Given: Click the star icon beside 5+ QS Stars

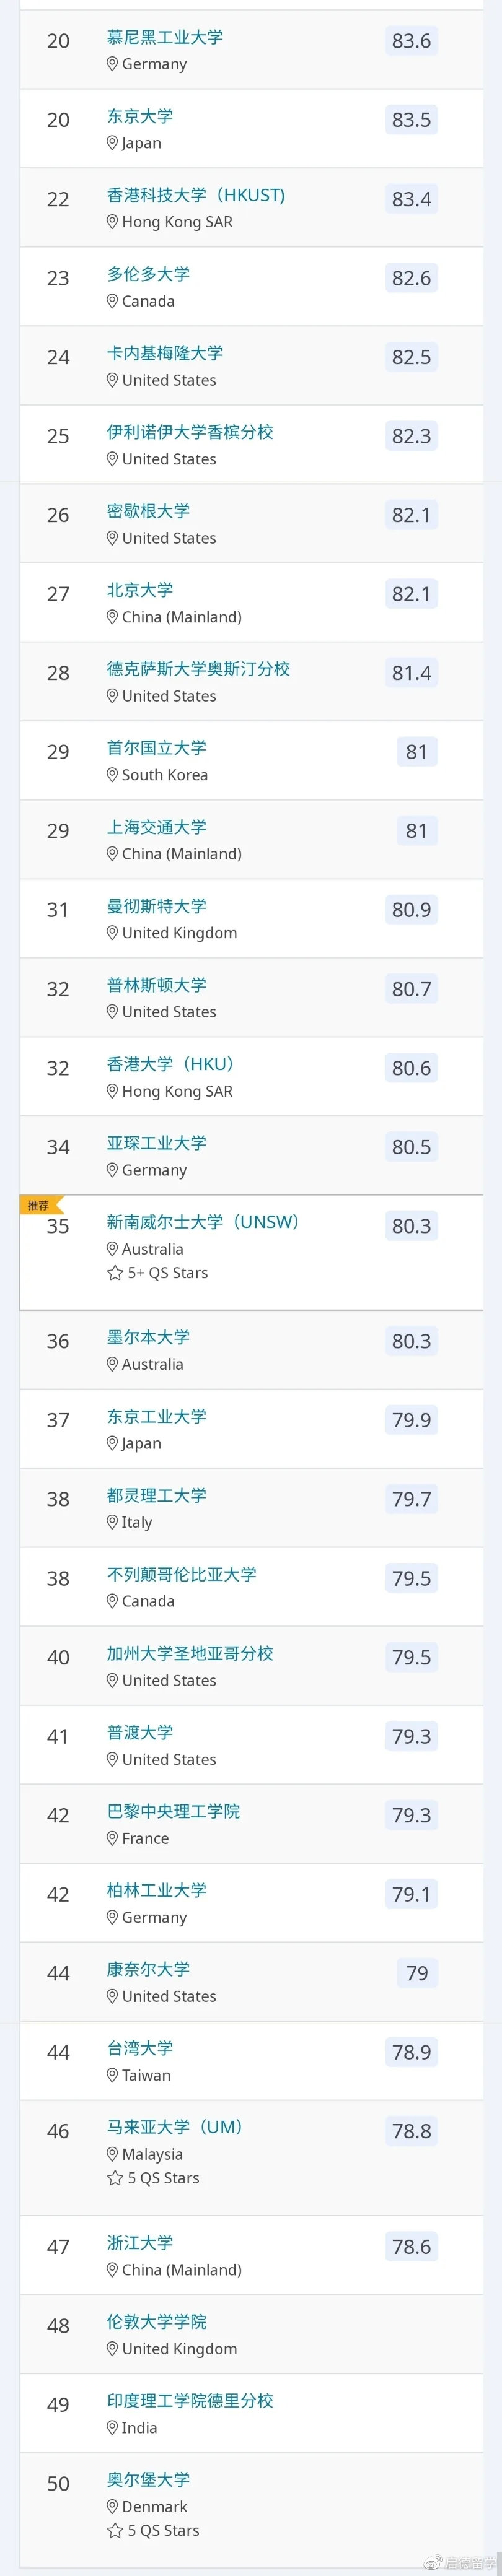Looking at the screenshot, I should [x=114, y=1273].
